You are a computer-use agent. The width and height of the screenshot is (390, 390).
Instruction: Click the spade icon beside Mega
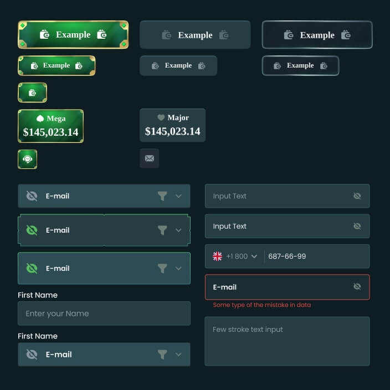point(40,119)
